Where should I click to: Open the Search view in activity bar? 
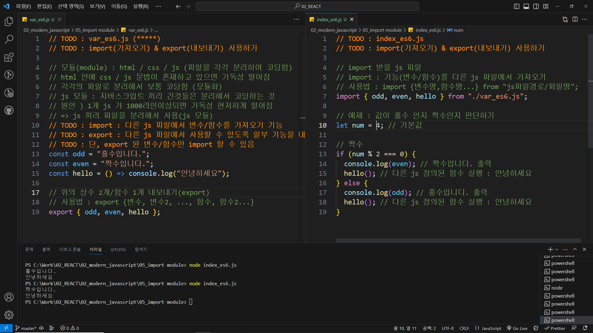9,39
